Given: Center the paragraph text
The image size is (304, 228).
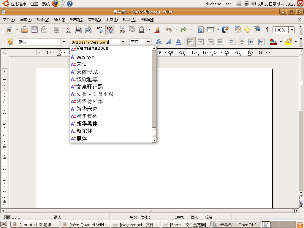Looking at the screenshot, I should [x=200, y=42].
